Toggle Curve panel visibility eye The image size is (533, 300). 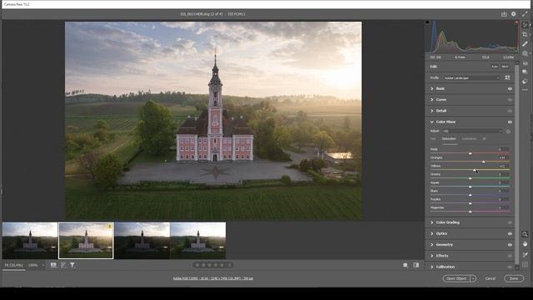click(510, 100)
